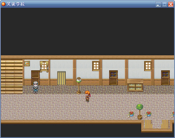Open the middle door with purple window
Viewport: 175px width, 138px height.
pos(113,78)
